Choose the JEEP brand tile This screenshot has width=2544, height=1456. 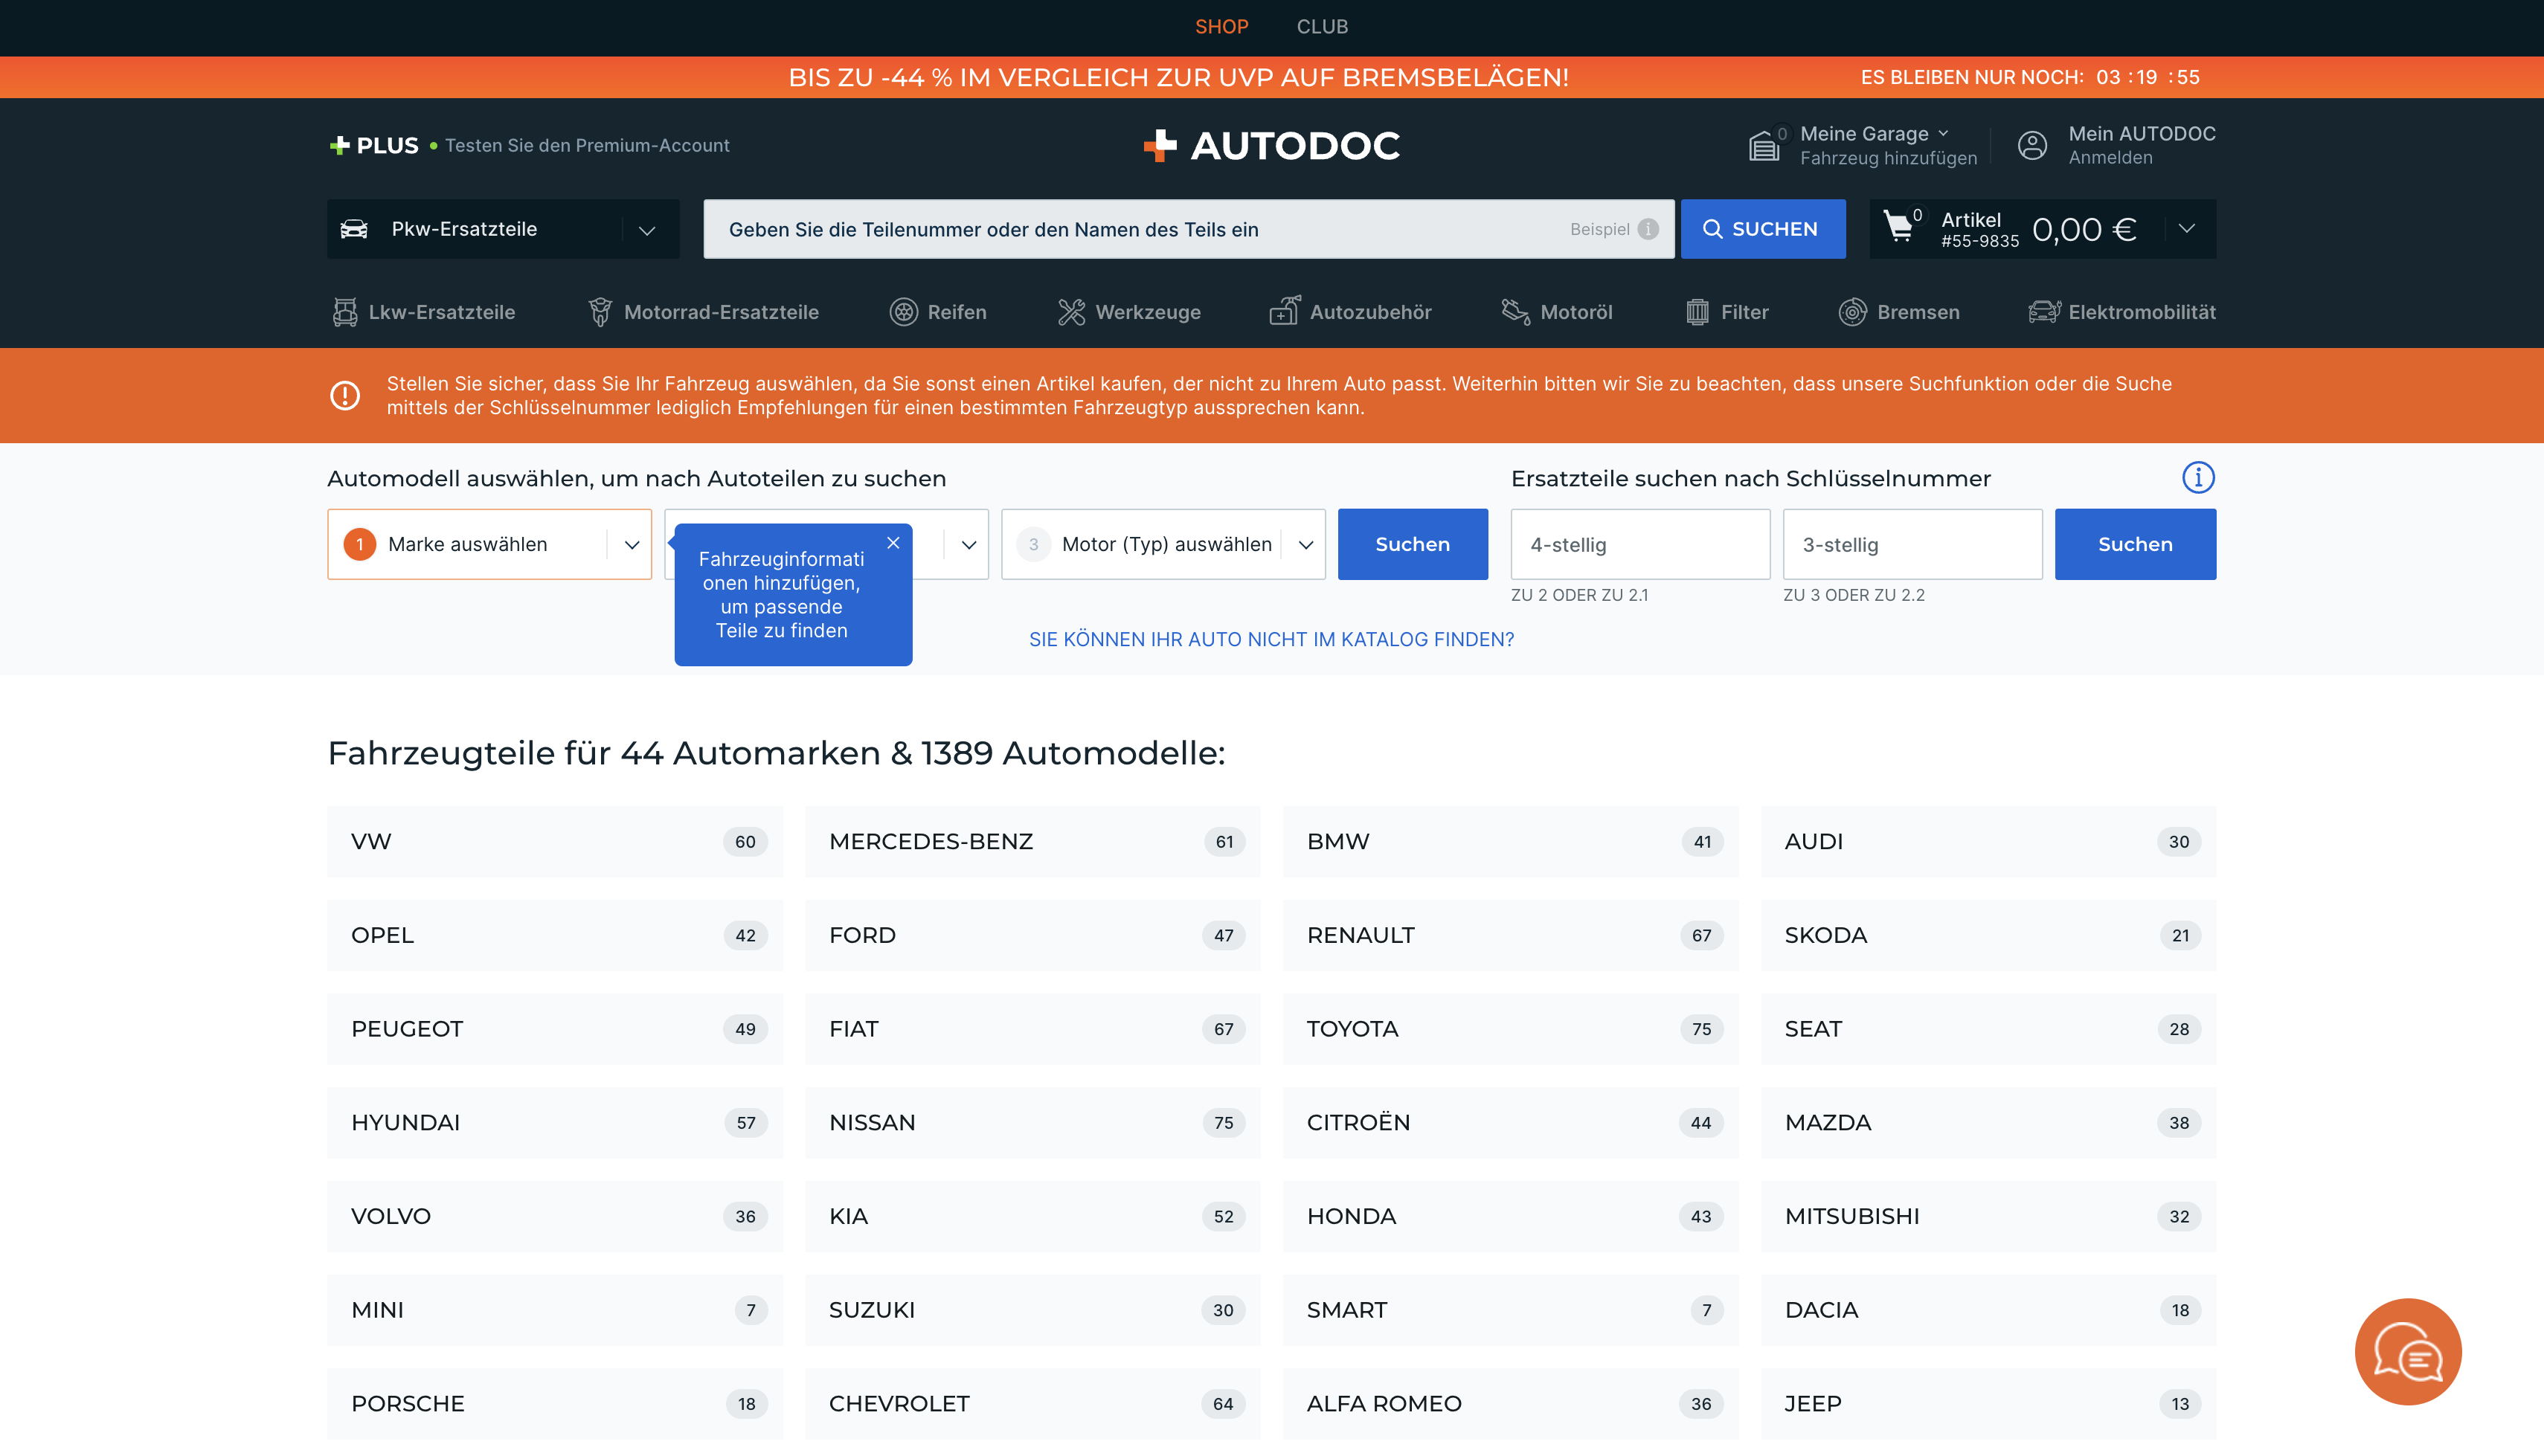(1989, 1404)
